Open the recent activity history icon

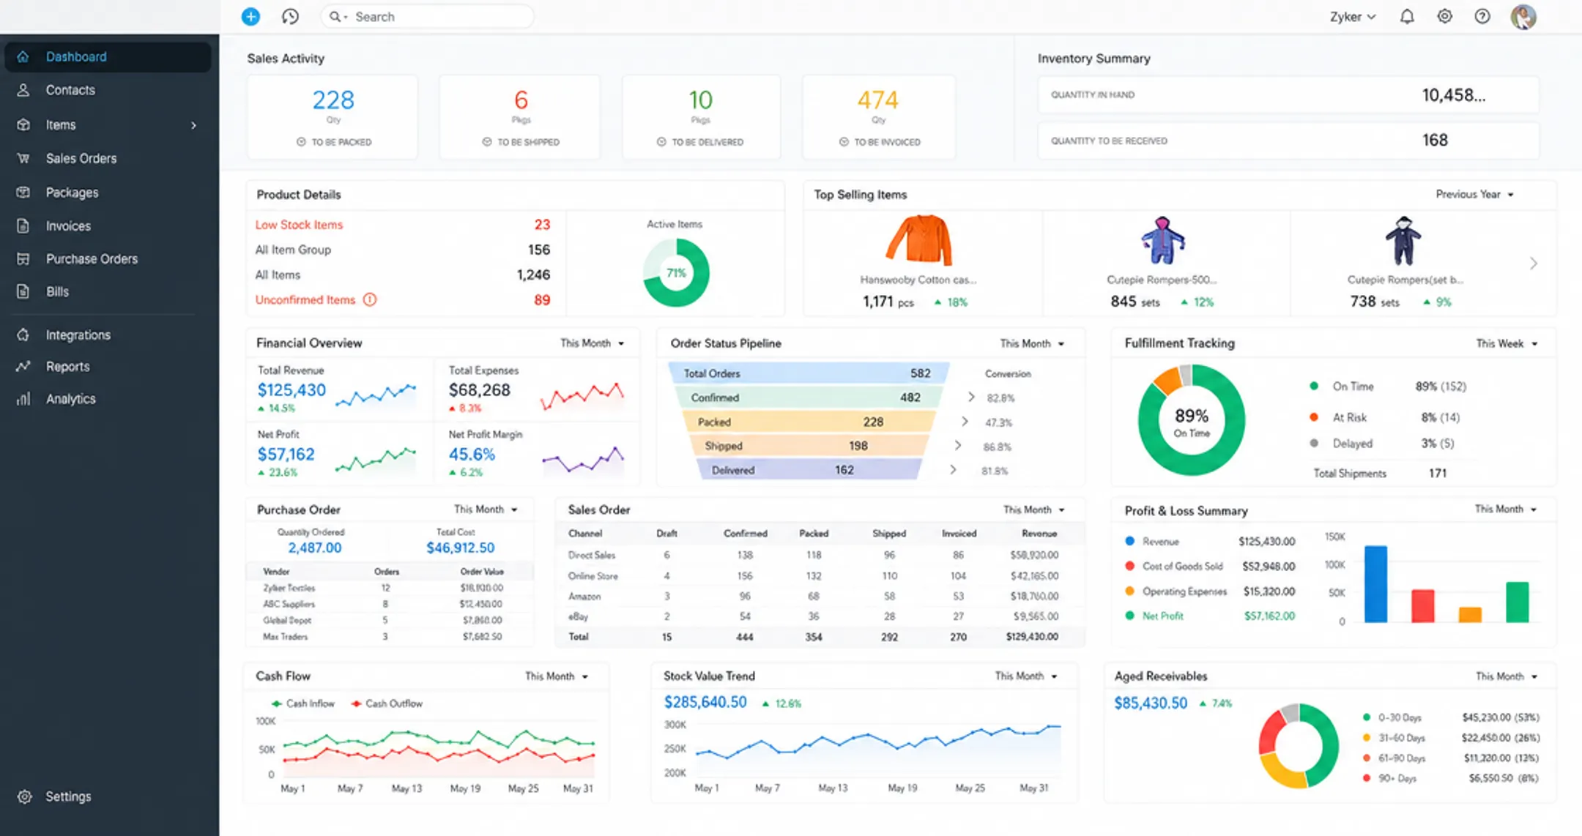(x=290, y=16)
